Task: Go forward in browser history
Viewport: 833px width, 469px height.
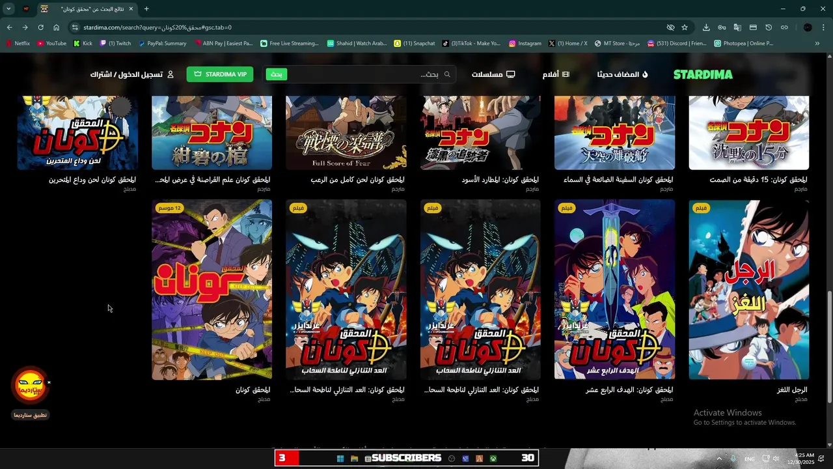Action: [x=25, y=27]
